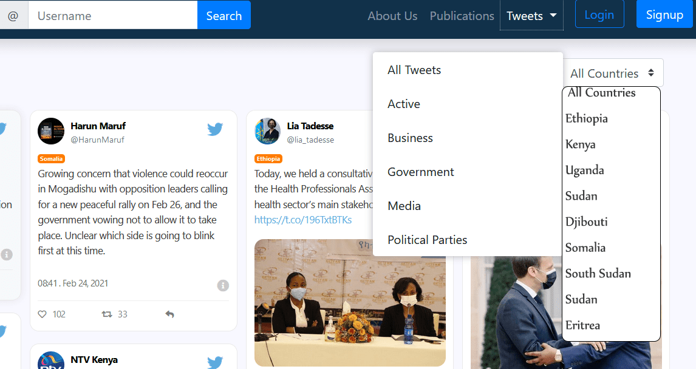Click the Somalia tag on Harun Maruf tweet
696x369 pixels.
[x=51, y=159]
